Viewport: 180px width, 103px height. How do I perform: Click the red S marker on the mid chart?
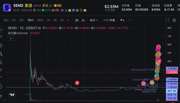pos(77,83)
